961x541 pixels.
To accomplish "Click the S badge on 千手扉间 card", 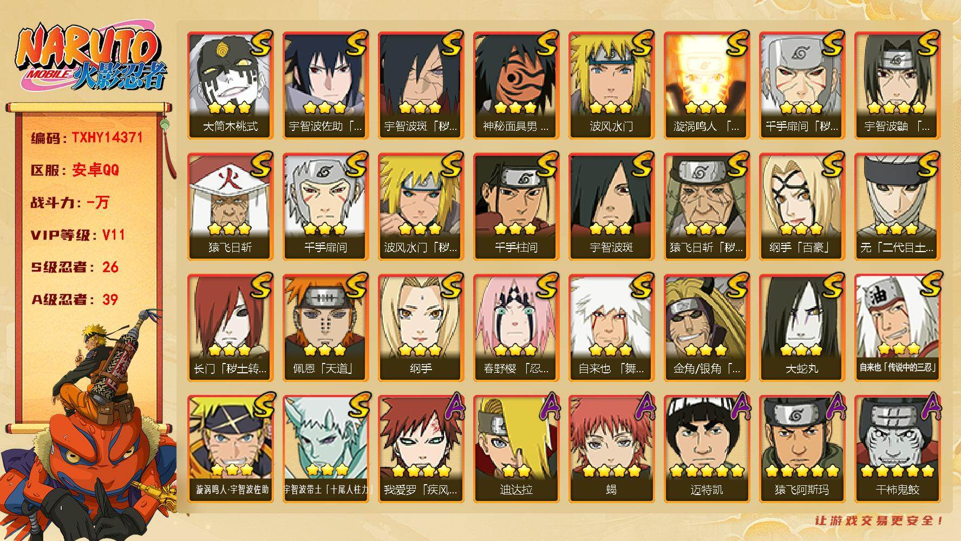I will [356, 166].
